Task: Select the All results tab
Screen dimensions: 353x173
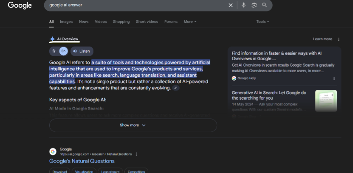Action: click(51, 22)
